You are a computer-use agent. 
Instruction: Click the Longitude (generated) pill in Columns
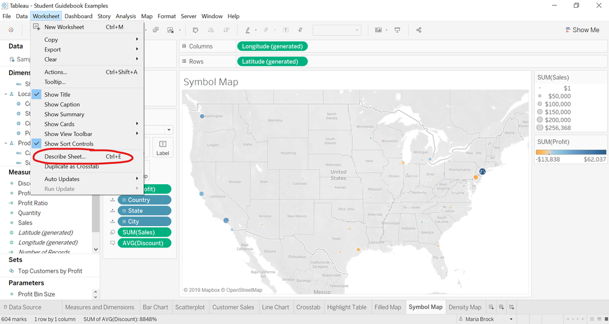[272, 46]
